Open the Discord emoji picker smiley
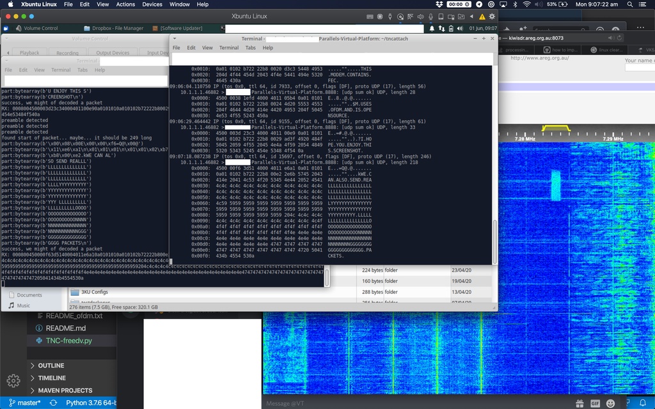Viewport: 655px width, 409px height. [611, 403]
